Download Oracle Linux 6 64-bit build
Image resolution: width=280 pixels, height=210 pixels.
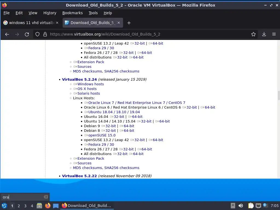point(210,107)
